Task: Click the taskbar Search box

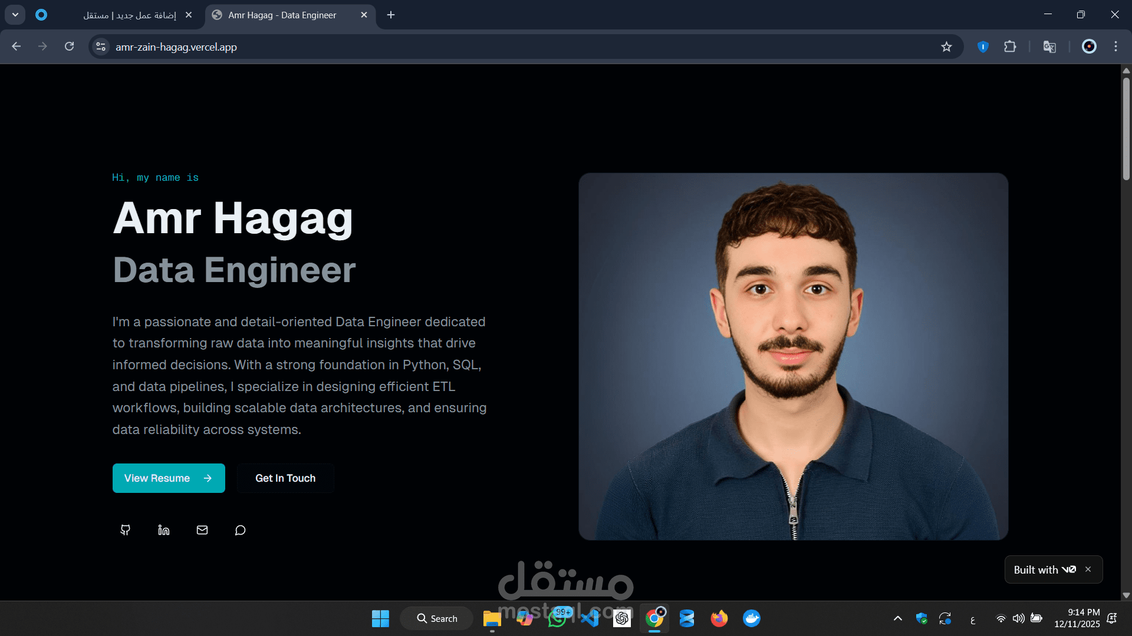Action: [436, 618]
